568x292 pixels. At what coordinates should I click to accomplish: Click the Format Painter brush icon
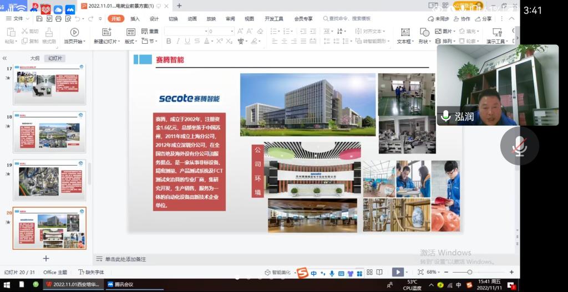point(49,33)
